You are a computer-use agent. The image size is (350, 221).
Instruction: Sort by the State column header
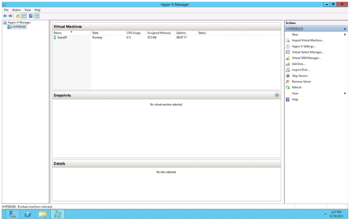pyautogui.click(x=108, y=33)
